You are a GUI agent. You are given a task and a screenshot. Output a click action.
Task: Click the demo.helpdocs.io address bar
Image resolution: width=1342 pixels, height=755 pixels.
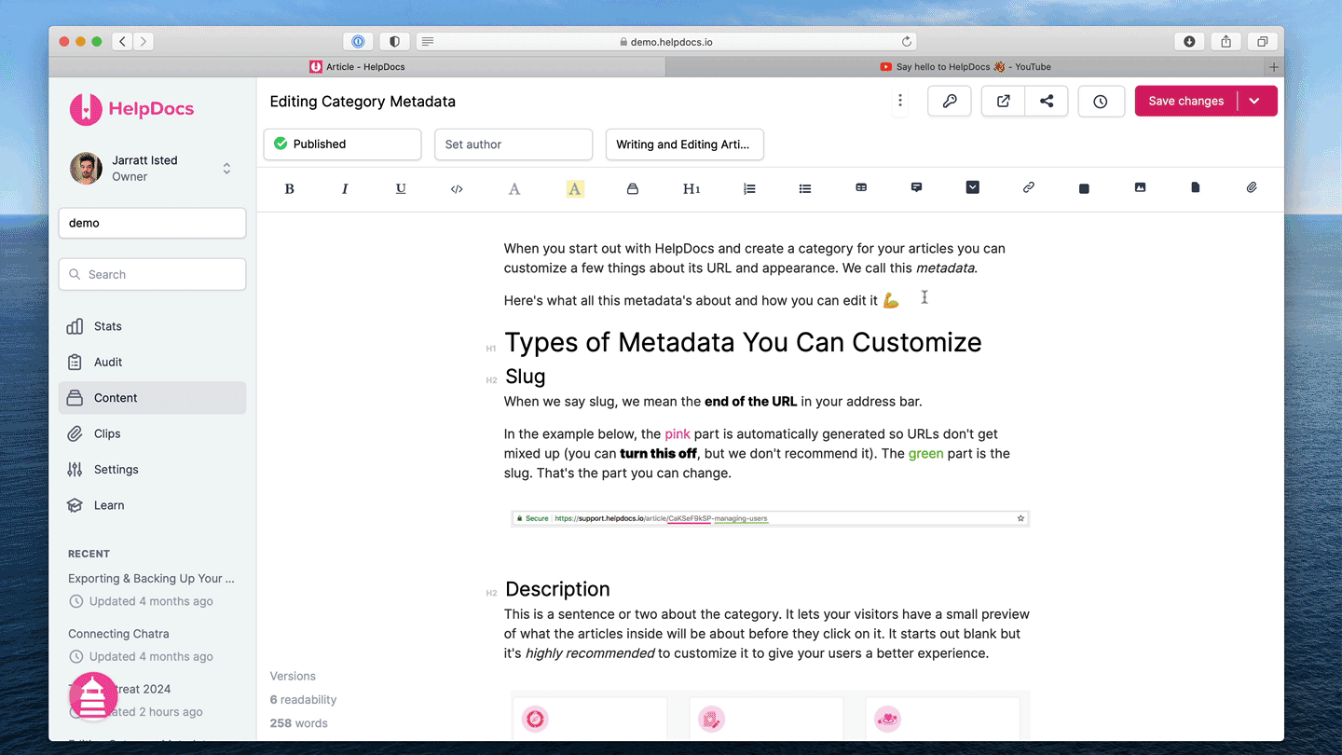665,41
